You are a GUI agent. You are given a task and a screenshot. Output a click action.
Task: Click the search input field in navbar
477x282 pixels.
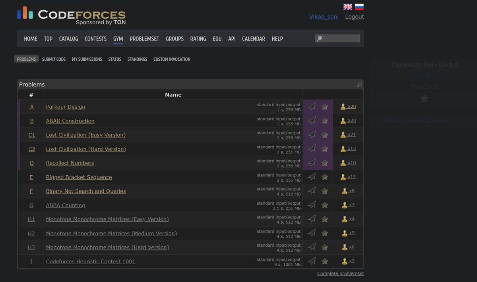(337, 38)
